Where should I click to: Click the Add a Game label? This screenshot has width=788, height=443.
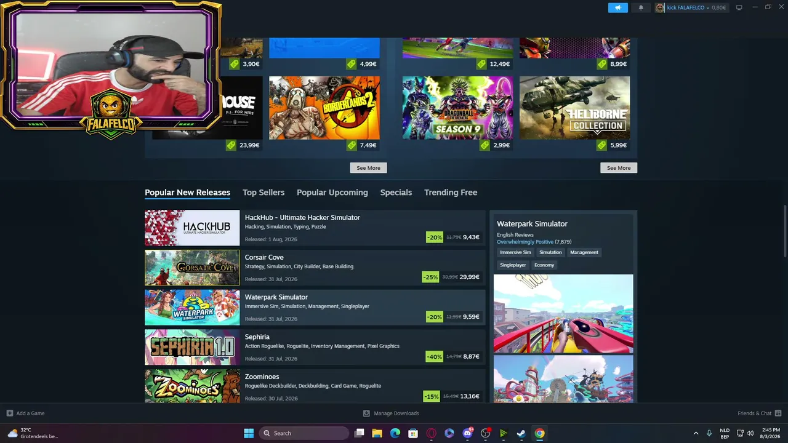pyautogui.click(x=30, y=413)
